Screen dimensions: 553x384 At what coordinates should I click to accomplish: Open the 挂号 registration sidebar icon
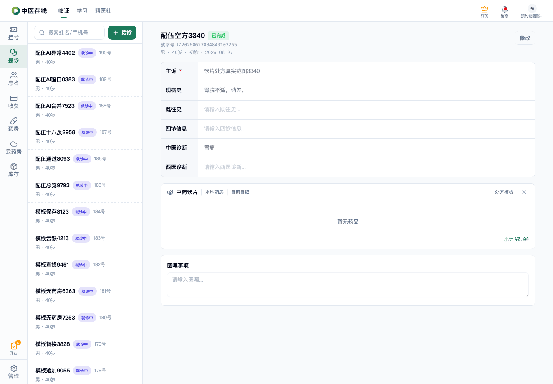[x=13, y=33]
